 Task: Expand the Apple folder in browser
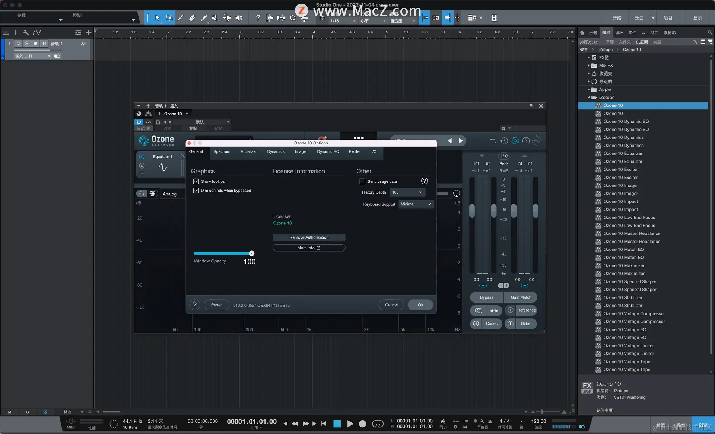tap(588, 89)
